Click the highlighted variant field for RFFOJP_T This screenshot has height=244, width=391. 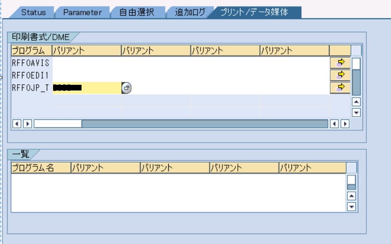pos(87,88)
